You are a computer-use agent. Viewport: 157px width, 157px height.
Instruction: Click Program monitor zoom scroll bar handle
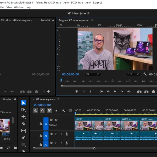(x=62, y=86)
